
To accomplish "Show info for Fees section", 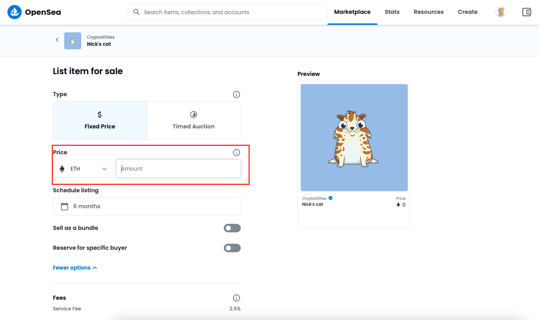I will tap(237, 298).
